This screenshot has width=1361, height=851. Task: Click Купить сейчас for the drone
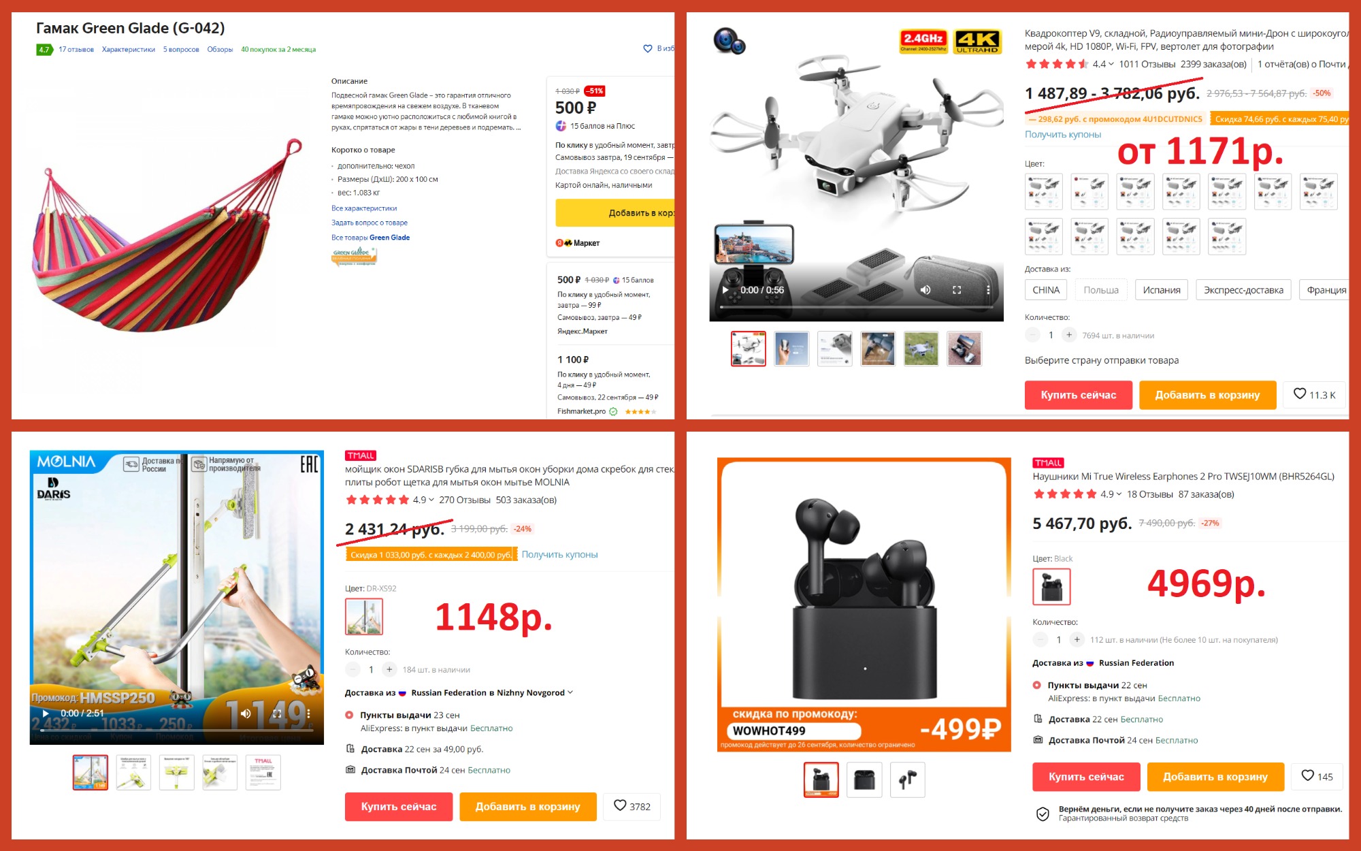click(x=1079, y=395)
